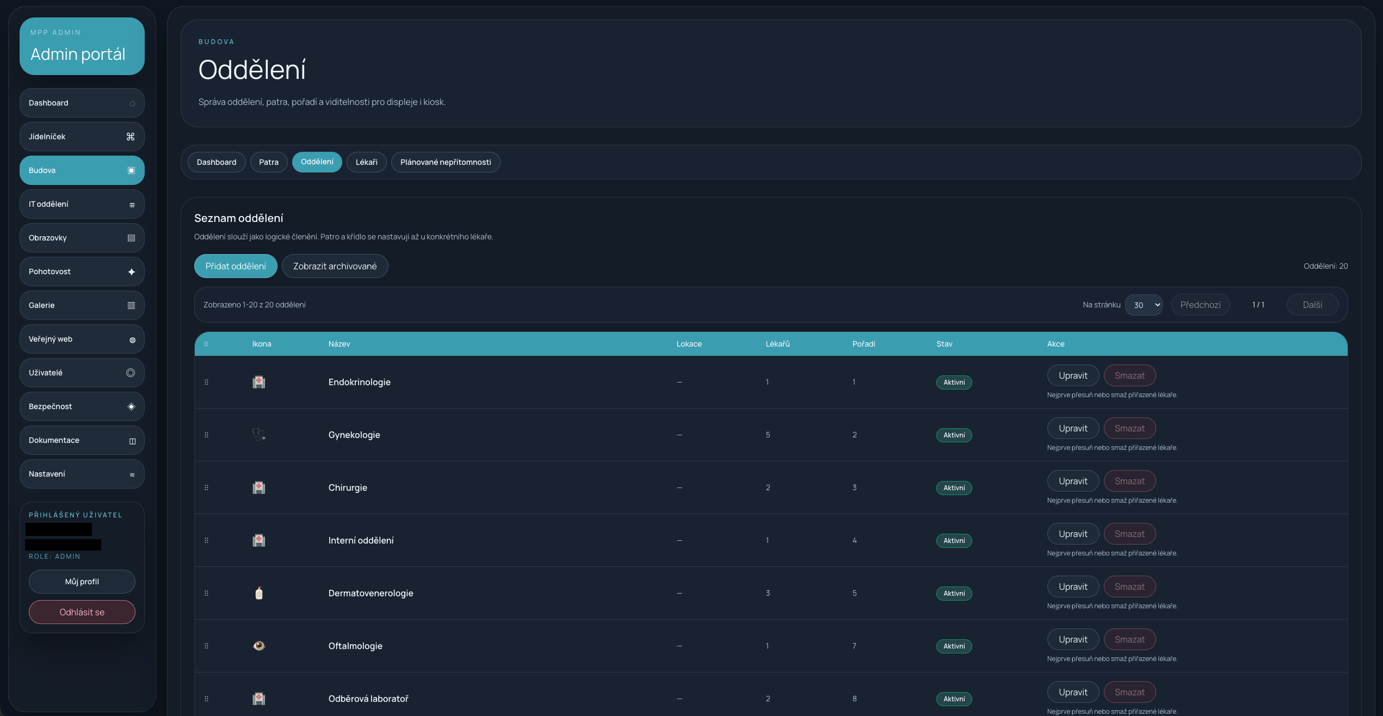Click the Název column header

click(x=339, y=344)
